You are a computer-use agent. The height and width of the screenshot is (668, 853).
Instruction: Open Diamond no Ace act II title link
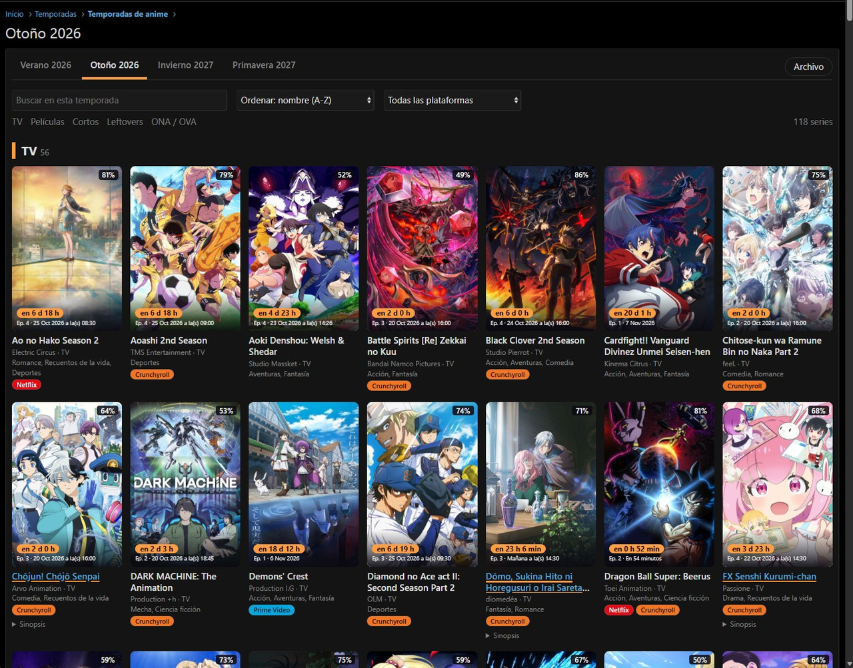click(413, 582)
